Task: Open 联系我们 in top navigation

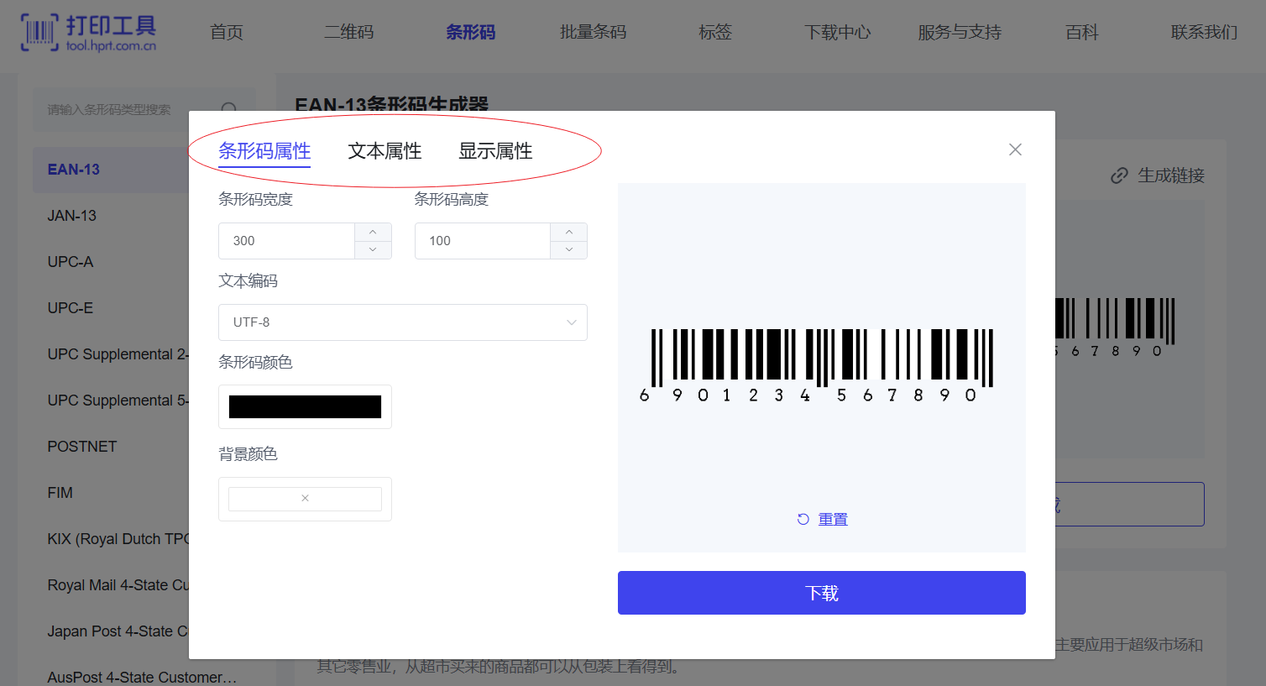Action: coord(1204,33)
